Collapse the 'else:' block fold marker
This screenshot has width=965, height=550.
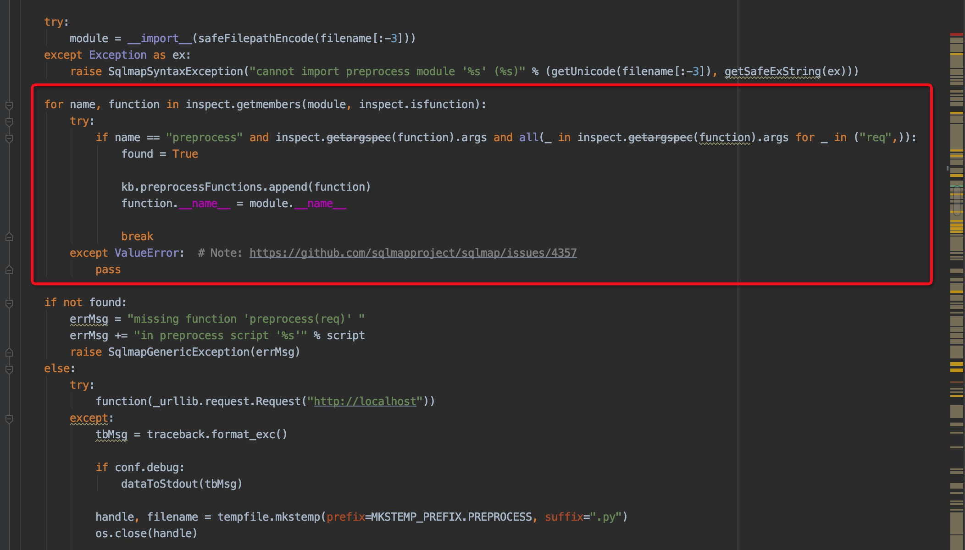tap(9, 369)
